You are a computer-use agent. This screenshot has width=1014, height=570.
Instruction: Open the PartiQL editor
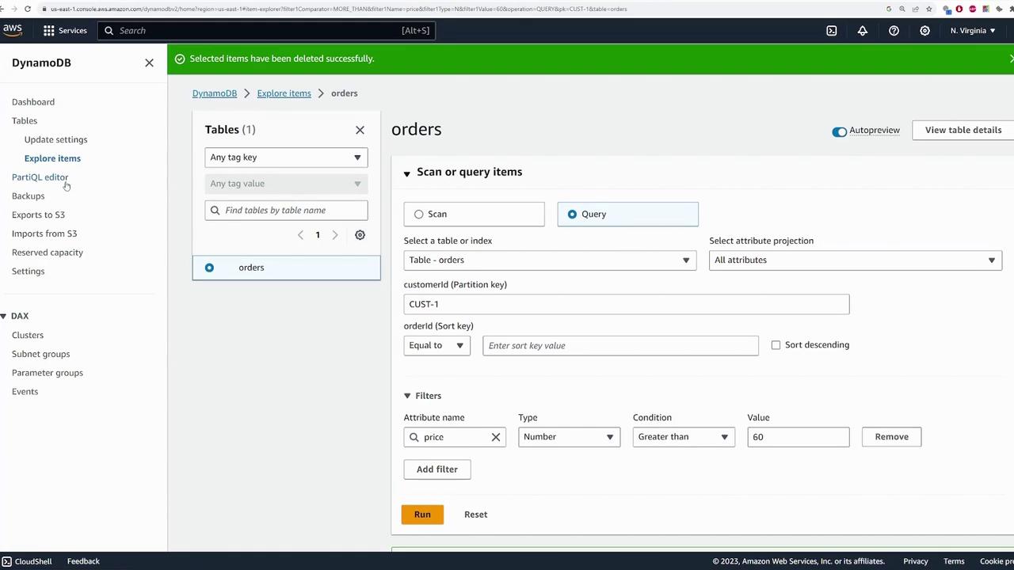pyautogui.click(x=40, y=177)
